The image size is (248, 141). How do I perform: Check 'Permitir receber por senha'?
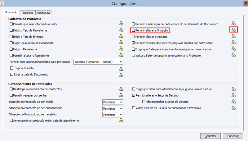point(11,95)
